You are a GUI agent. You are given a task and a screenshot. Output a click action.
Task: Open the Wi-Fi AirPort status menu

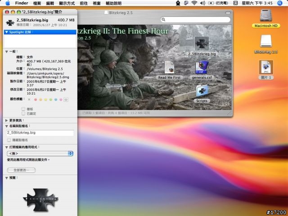[194, 3]
